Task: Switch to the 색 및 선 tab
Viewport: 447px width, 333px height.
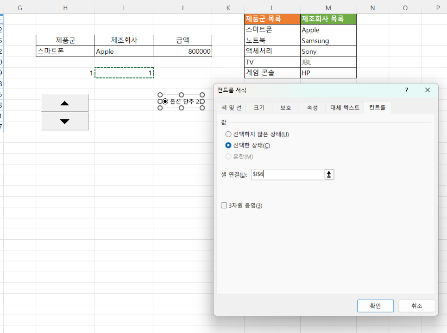Action: pyautogui.click(x=232, y=108)
